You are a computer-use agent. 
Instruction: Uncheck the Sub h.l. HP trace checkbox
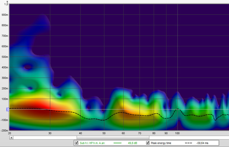point(77,143)
